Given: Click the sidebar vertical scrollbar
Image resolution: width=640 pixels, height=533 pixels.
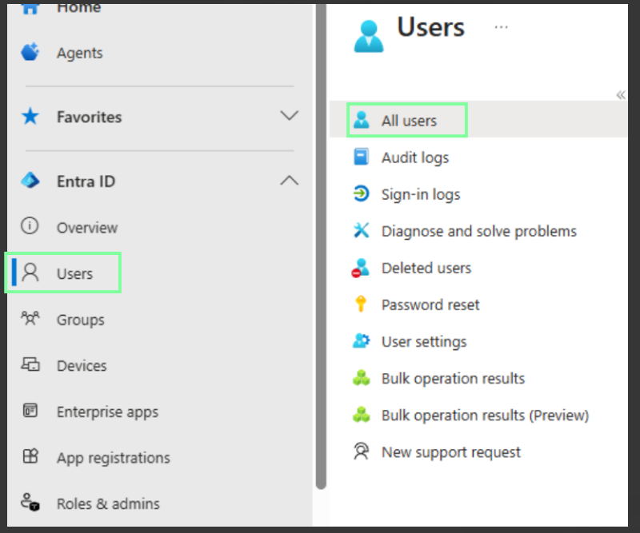Looking at the screenshot, I should [x=321, y=246].
